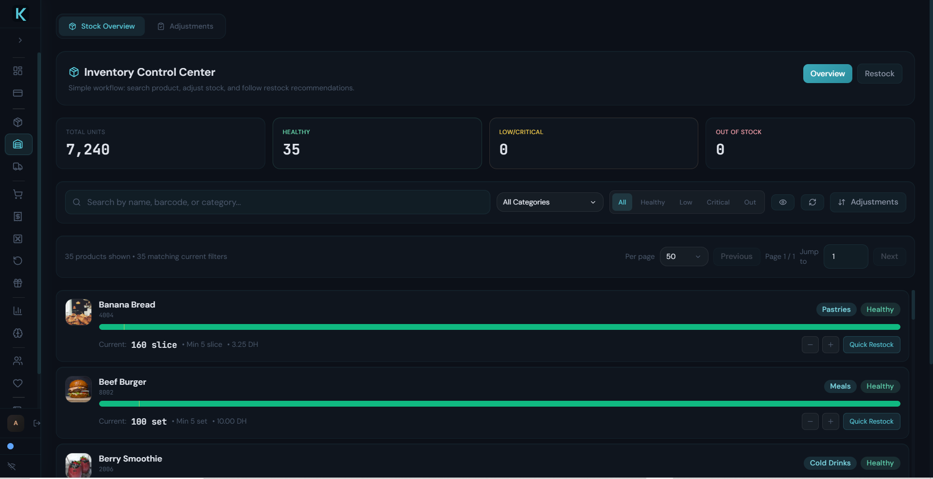Click the refresh icon button beside Adjustments

(812, 202)
